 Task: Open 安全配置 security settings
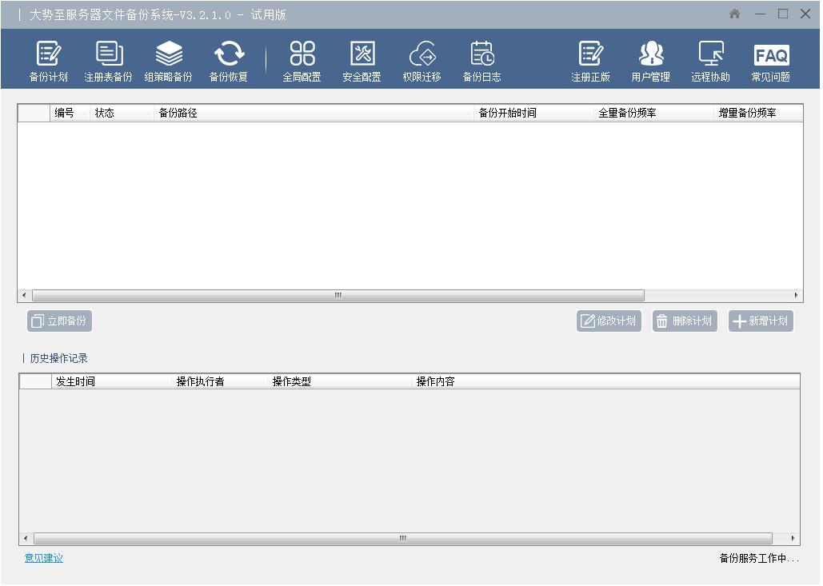point(362,62)
